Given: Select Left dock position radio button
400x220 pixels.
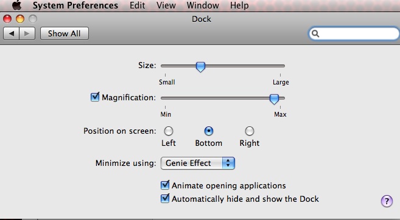Looking at the screenshot, I should point(169,131).
